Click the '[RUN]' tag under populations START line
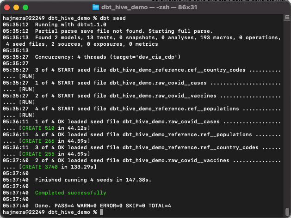Viewport: 291px width, 218px height. pyautogui.click(x=27, y=115)
